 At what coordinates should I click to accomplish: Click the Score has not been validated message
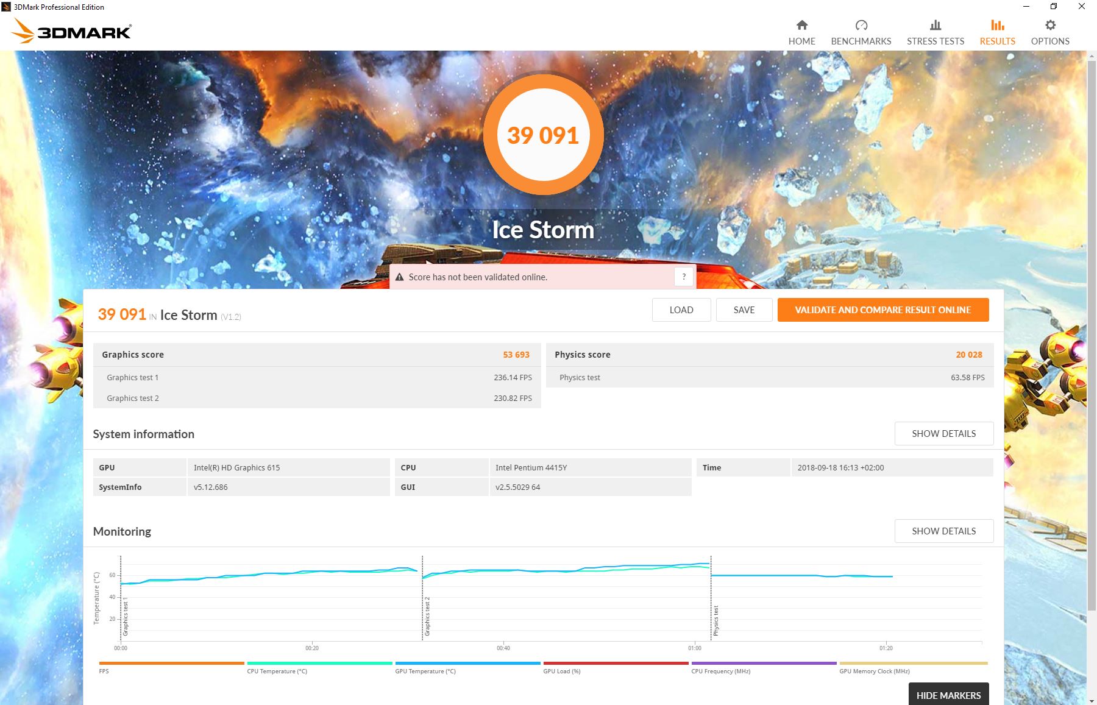click(478, 277)
